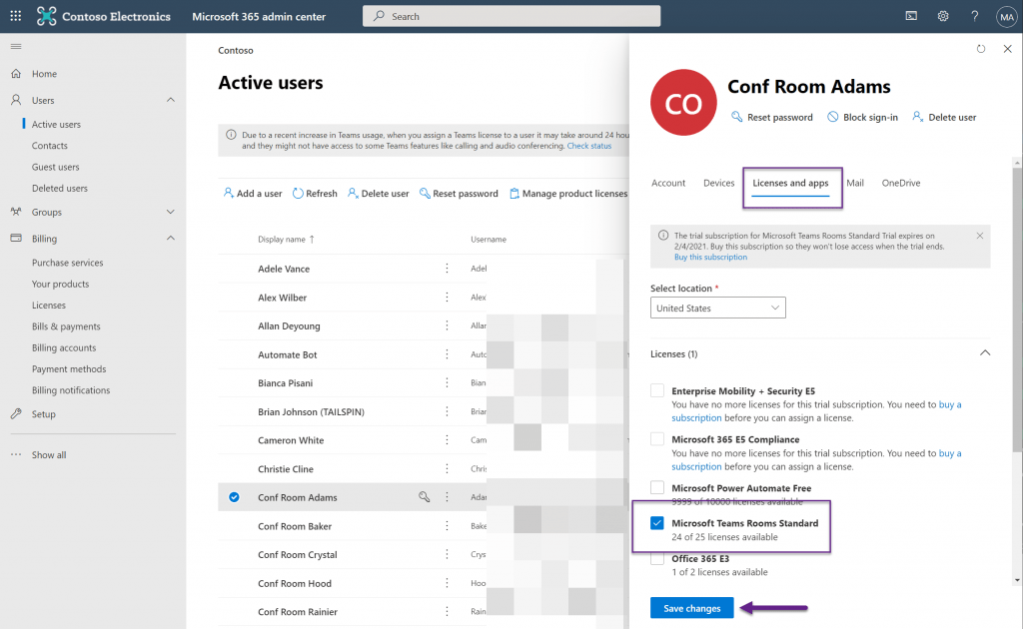Close the Conf Room Adams panel
This screenshot has width=1023, height=629.
(1007, 49)
